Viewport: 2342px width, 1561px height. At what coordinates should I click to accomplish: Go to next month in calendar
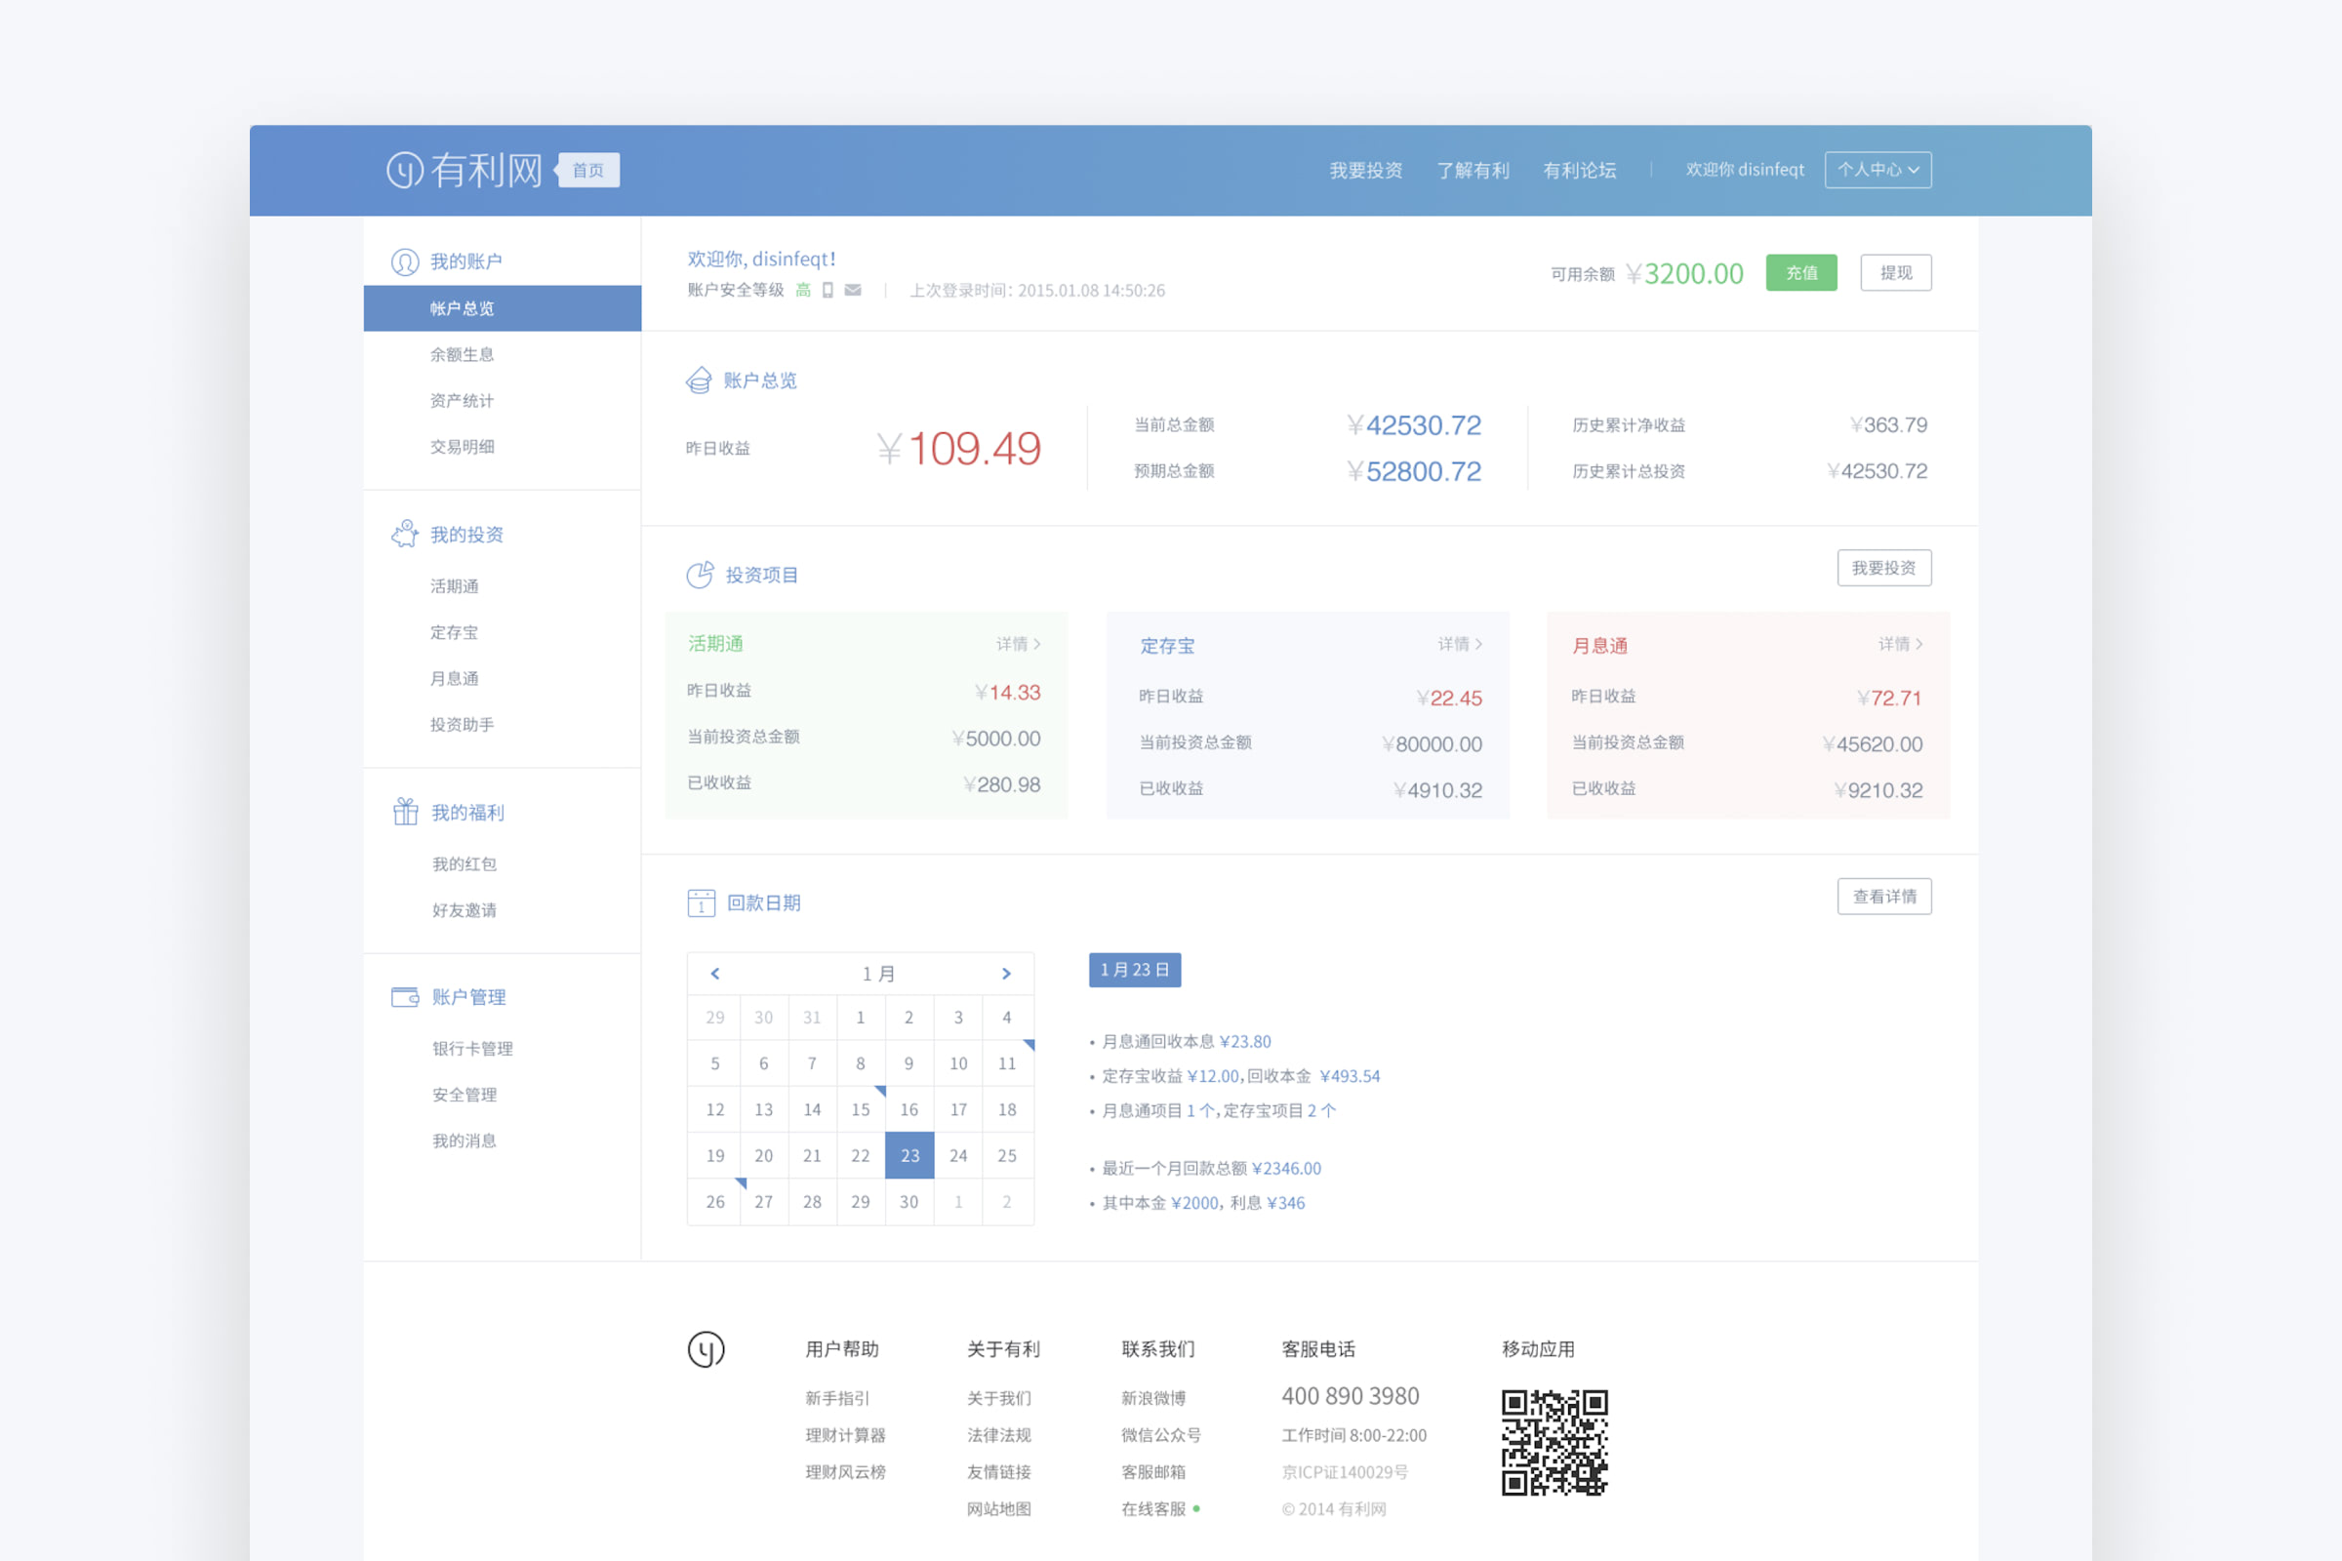[1006, 974]
